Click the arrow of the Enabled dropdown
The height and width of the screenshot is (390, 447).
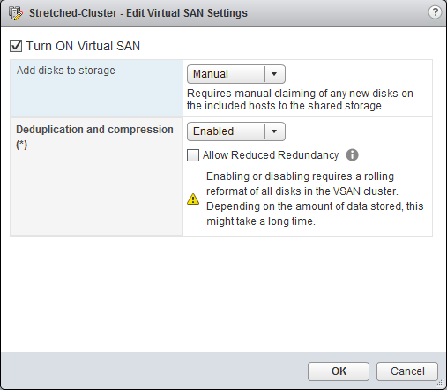pos(274,131)
